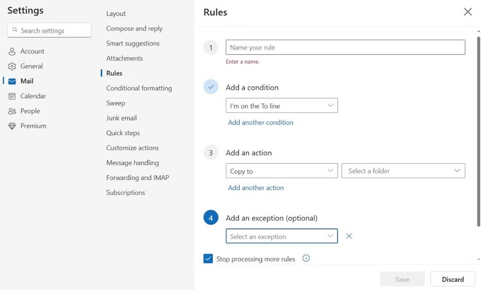Click Add another action link
This screenshot has width=481, height=290.
tap(256, 188)
